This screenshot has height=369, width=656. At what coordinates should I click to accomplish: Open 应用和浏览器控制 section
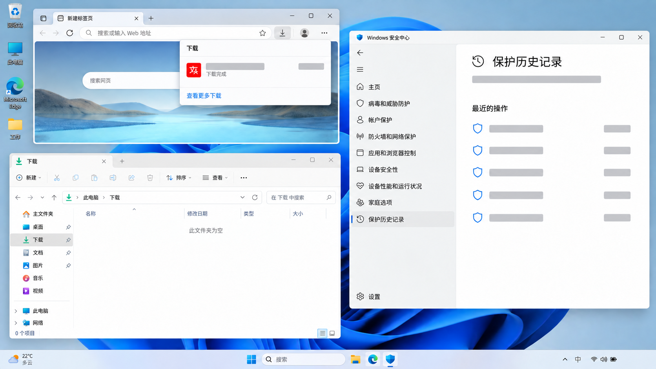[403, 153]
